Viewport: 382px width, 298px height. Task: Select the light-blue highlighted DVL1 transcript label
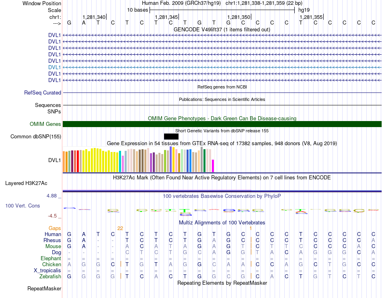point(54,67)
